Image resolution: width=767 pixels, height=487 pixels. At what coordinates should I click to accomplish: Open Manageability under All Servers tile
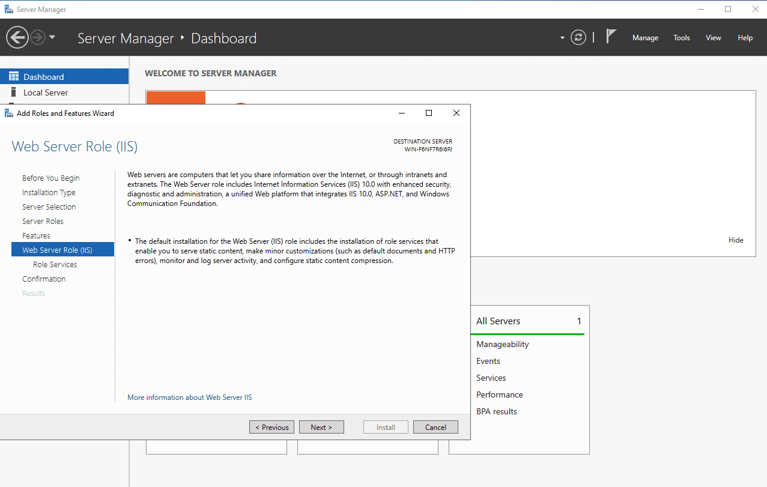coord(502,344)
